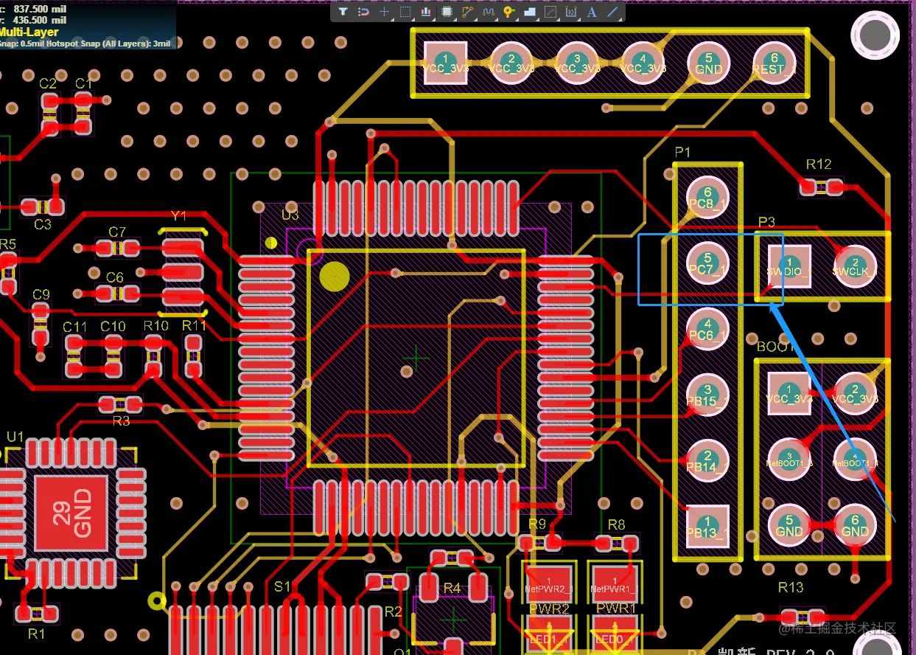Viewport: 916px width, 655px height.
Task: Select the interactive length tuning tool
Action: [488, 12]
